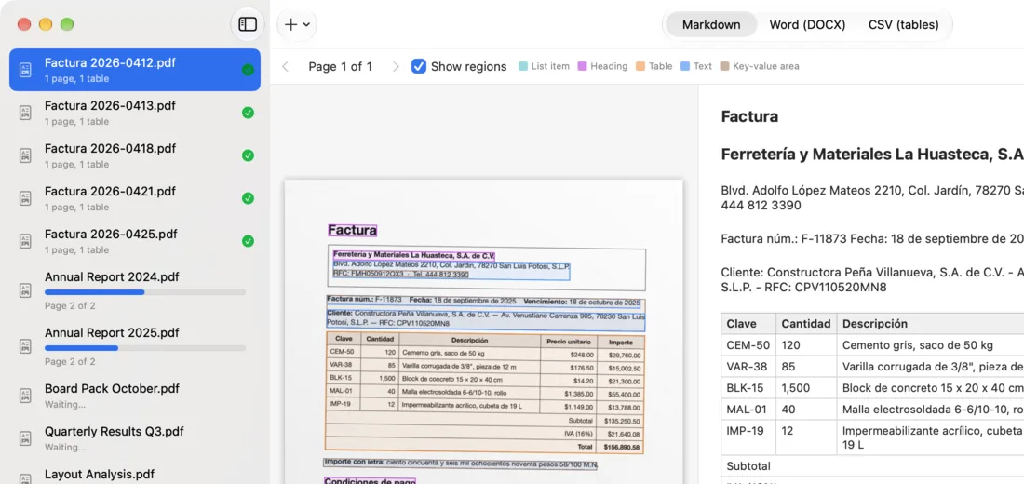The height and width of the screenshot is (484, 1024).
Task: Click progress bar of Annual Report 2024.pdf
Action: pyautogui.click(x=145, y=292)
